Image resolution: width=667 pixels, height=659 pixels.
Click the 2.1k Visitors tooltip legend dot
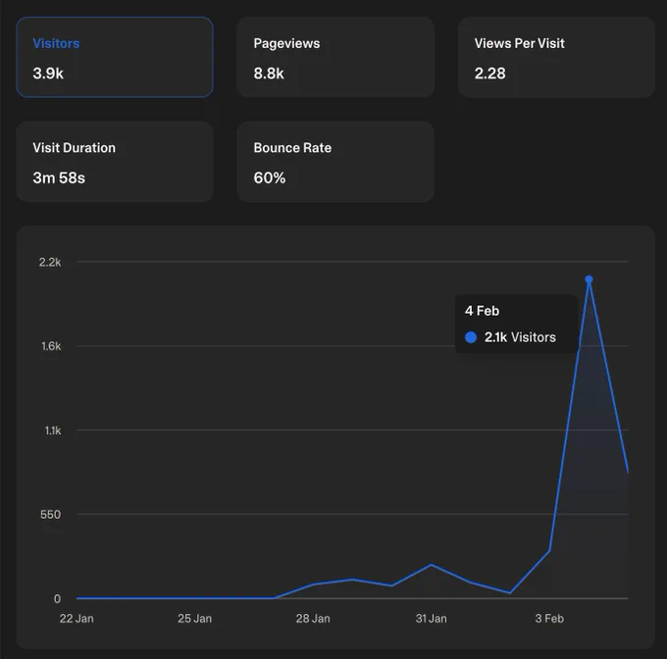coord(471,337)
